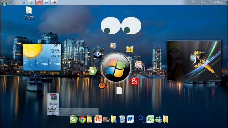This screenshot has width=228, height=128.
Task: Open the Downloads folder in dock
Action: 114,119
